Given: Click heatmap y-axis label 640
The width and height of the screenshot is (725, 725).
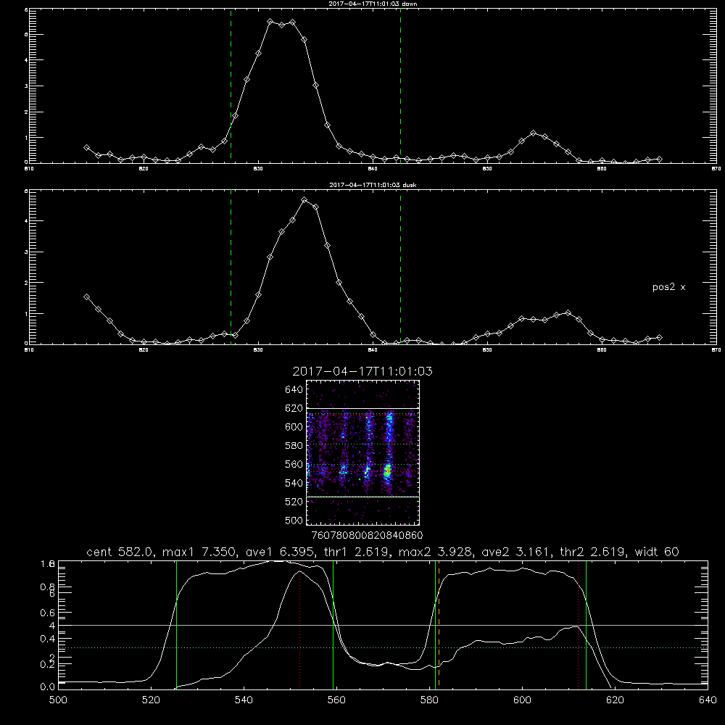Looking at the screenshot, I should point(294,389).
